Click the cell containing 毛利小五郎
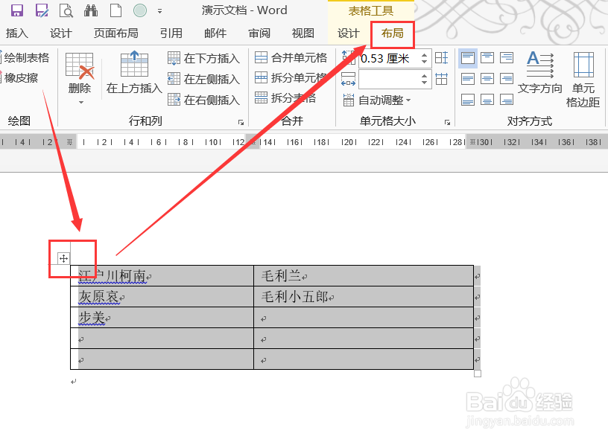The height and width of the screenshot is (442, 608). pyautogui.click(x=364, y=297)
